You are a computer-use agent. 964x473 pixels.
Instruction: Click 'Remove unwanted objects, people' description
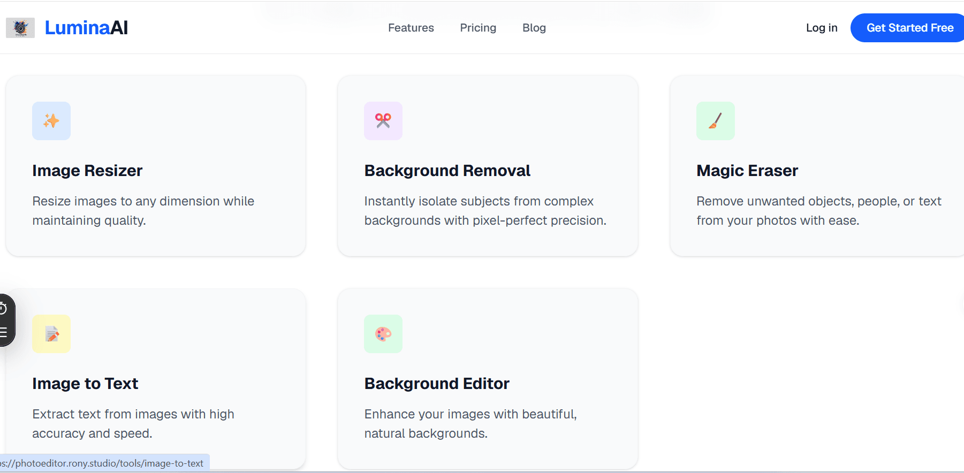(819, 211)
